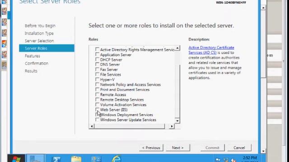Viewport: 289px width, 162px height.
Task: Click roles list scroll-up arrow
Action: [177, 48]
